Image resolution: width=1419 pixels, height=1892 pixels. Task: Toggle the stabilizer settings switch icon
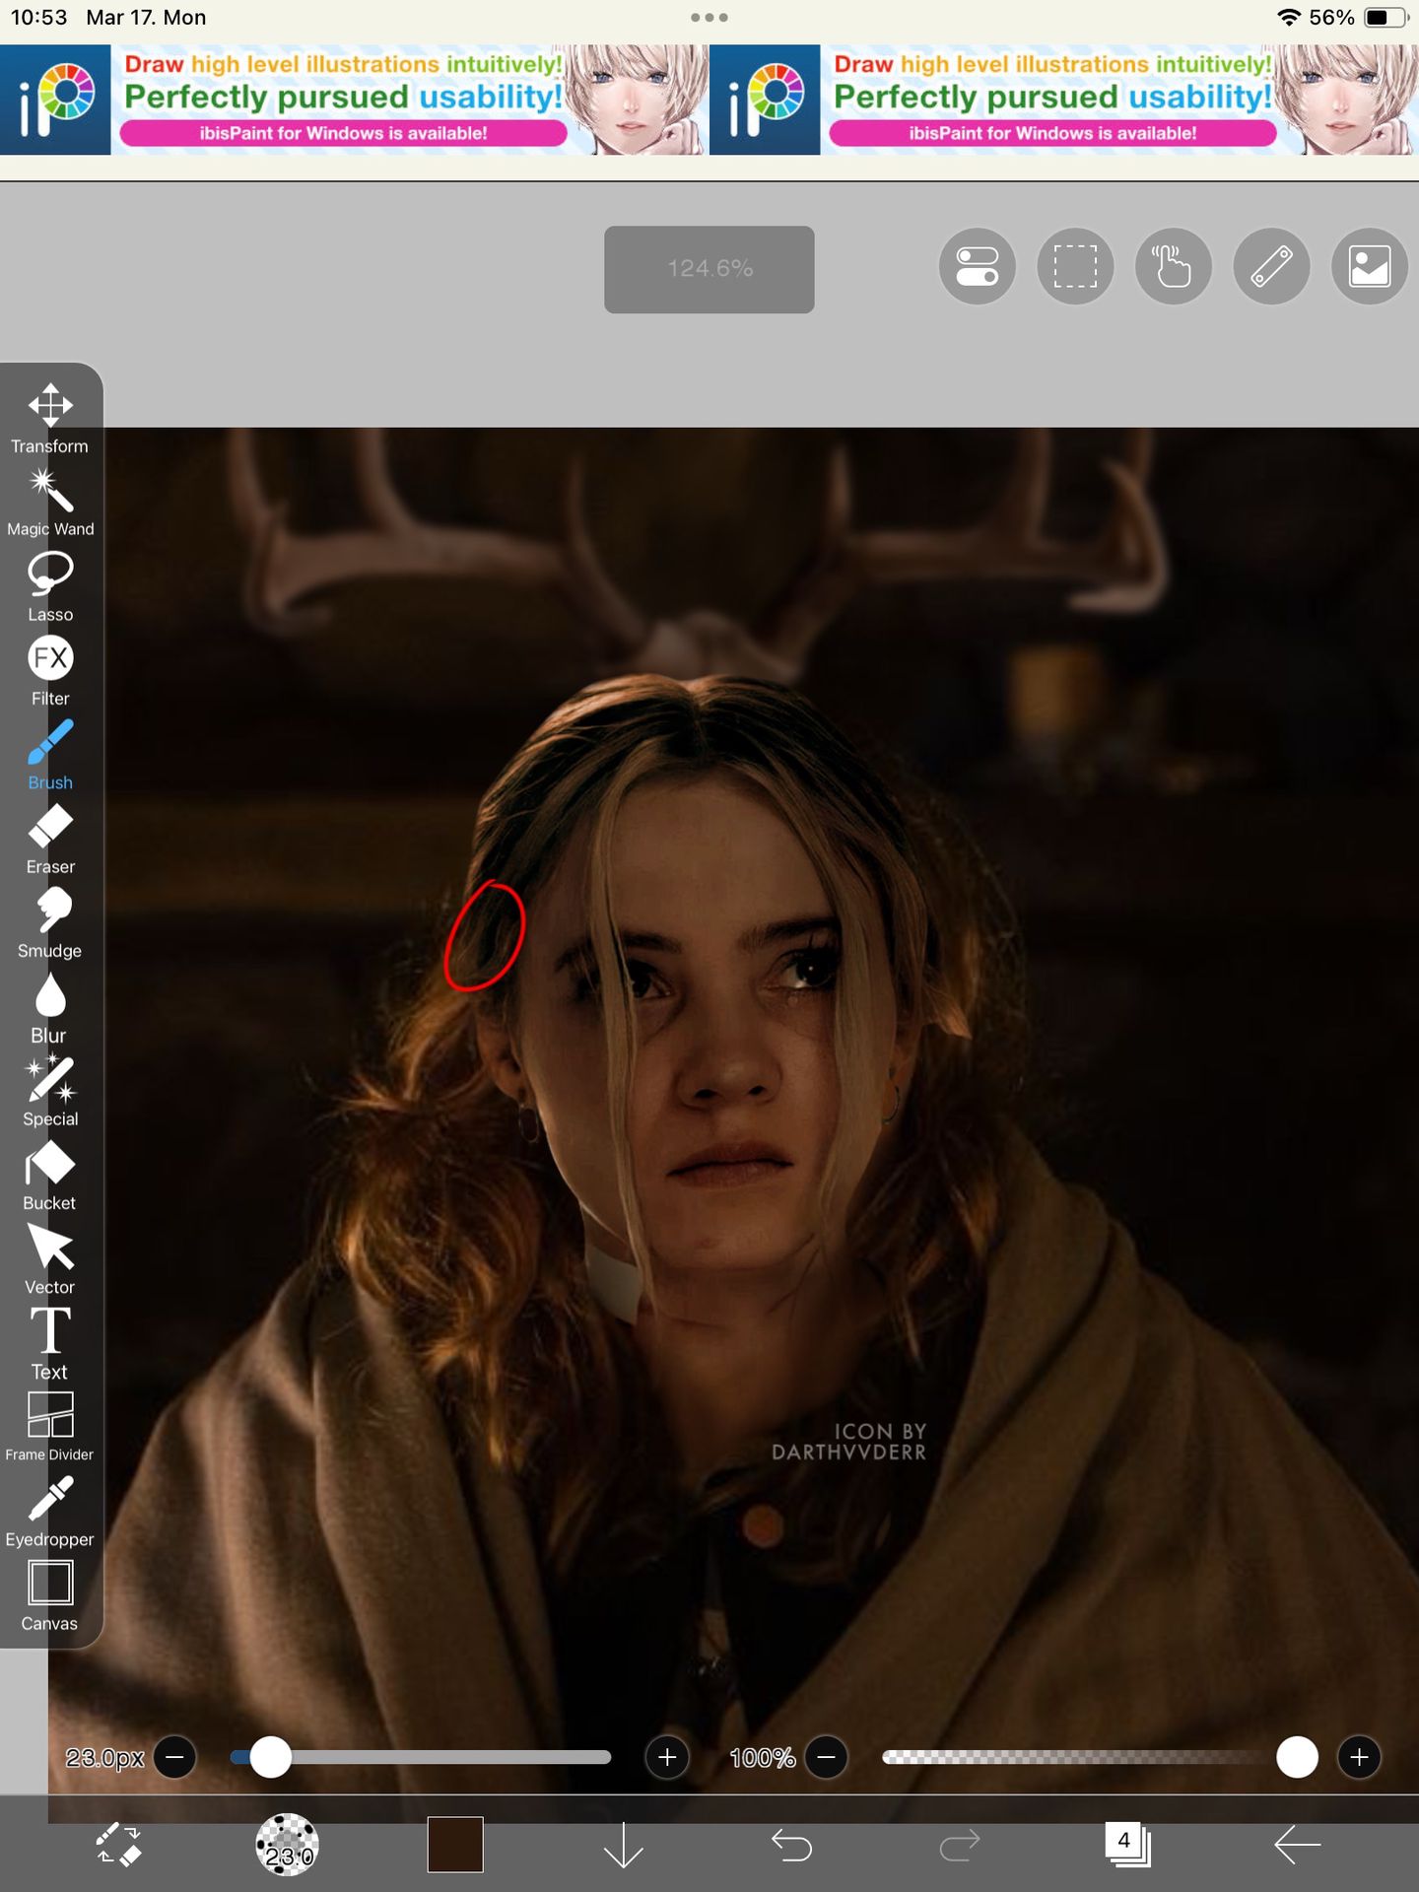point(978,267)
